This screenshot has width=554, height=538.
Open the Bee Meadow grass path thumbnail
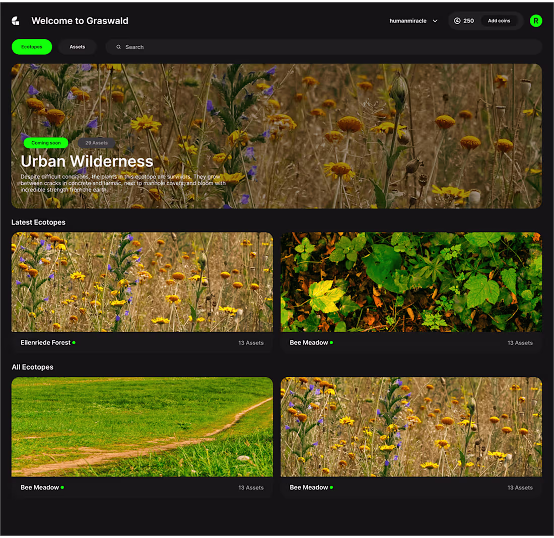pyautogui.click(x=142, y=426)
